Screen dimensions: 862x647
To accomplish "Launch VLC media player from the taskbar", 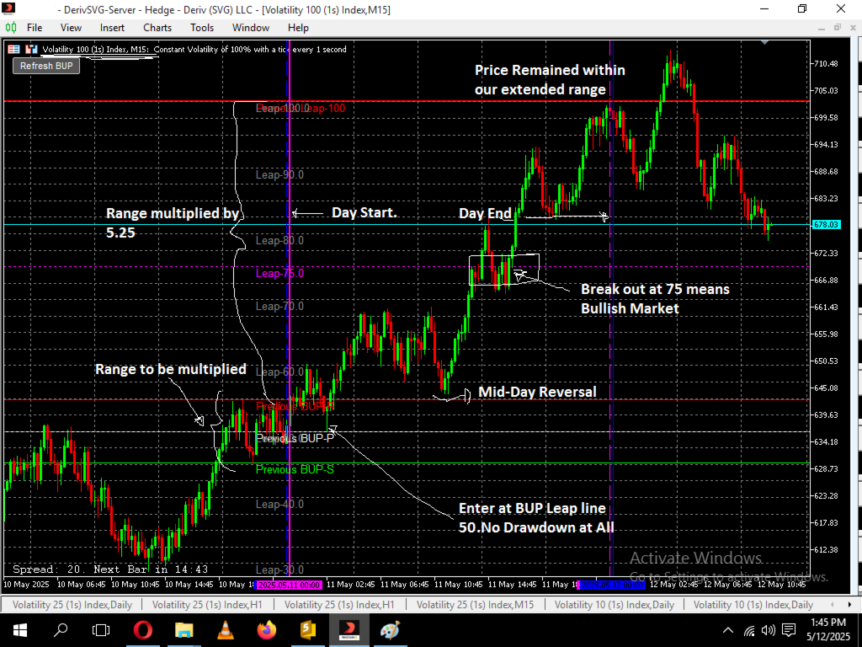I will pyautogui.click(x=226, y=629).
